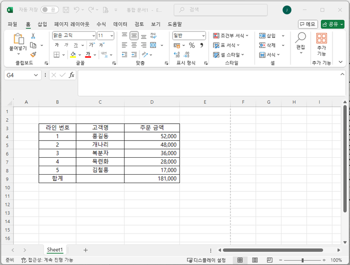Switch to Page Layout view icon
This screenshot has height=265, width=350.
coord(254,260)
